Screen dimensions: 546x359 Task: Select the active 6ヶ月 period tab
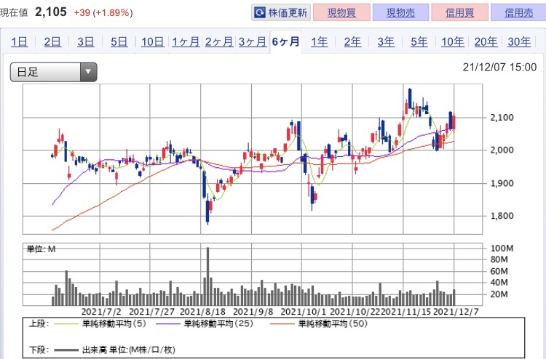285,41
